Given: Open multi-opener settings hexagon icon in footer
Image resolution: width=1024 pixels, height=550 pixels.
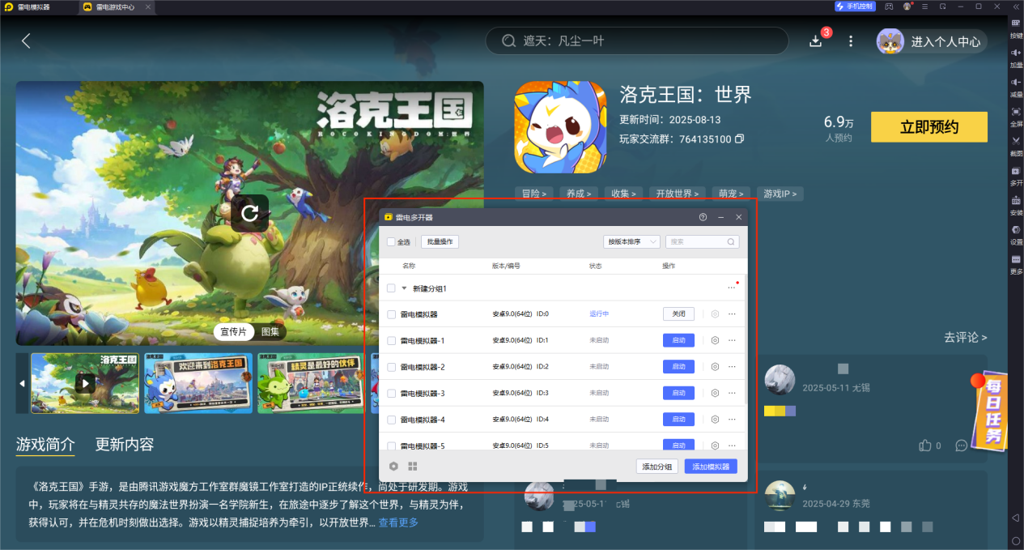Looking at the screenshot, I should 393,467.
